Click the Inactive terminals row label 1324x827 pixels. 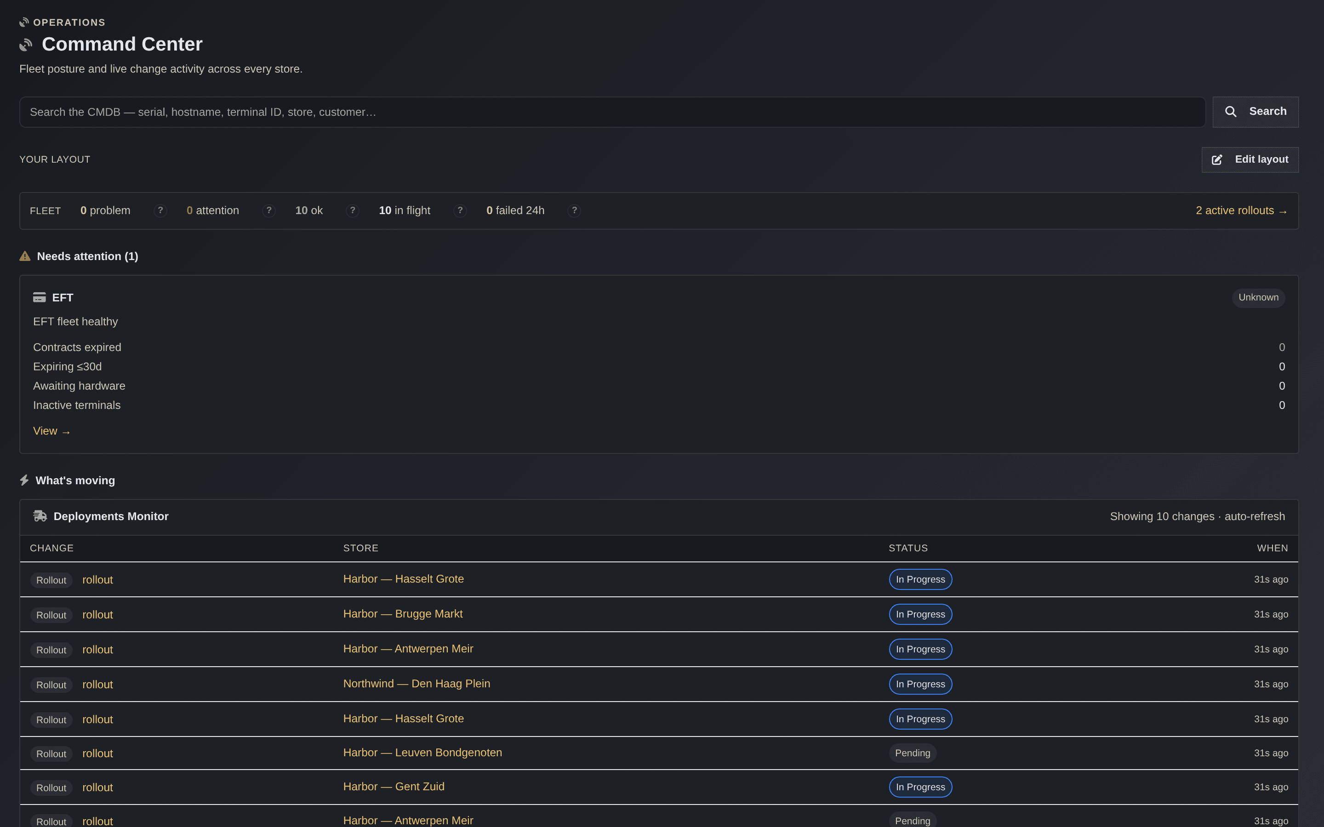click(x=77, y=405)
